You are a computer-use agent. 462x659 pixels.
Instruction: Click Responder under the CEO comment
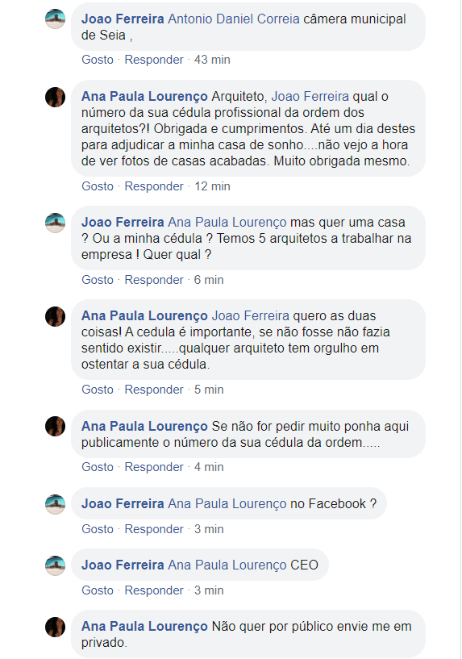coord(154,590)
